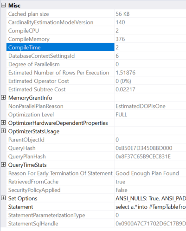The image size is (186, 231).
Task: Select the CompileMemory property
Action: click(60, 39)
